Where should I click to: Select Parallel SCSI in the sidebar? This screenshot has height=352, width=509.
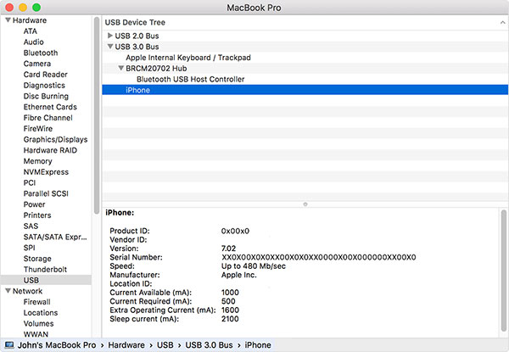(46, 193)
